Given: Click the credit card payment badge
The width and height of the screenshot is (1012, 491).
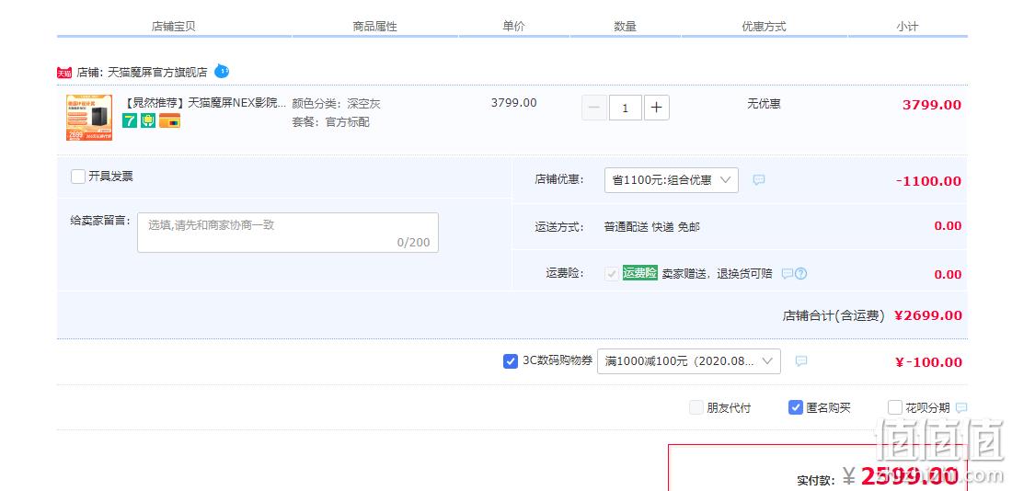Looking at the screenshot, I should click(170, 120).
